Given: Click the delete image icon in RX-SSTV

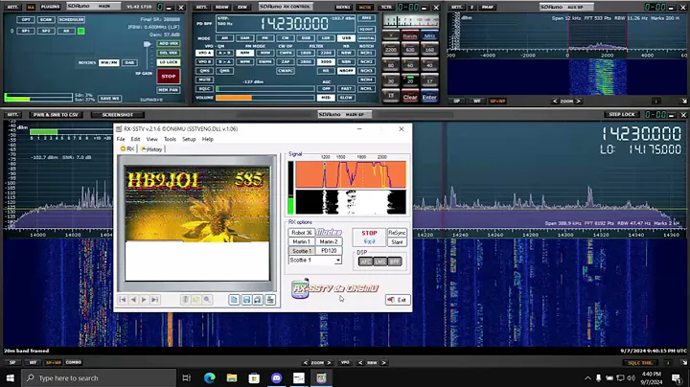Looking at the screenshot, I should pos(186,300).
